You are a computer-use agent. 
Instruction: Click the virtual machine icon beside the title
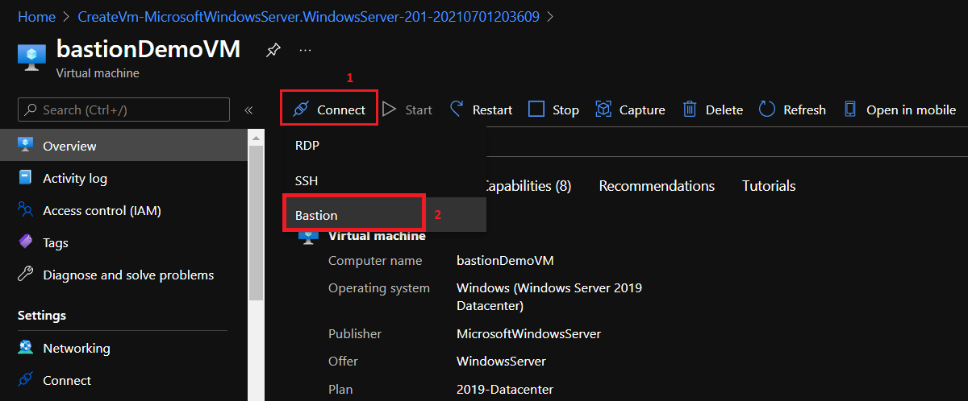(x=31, y=57)
